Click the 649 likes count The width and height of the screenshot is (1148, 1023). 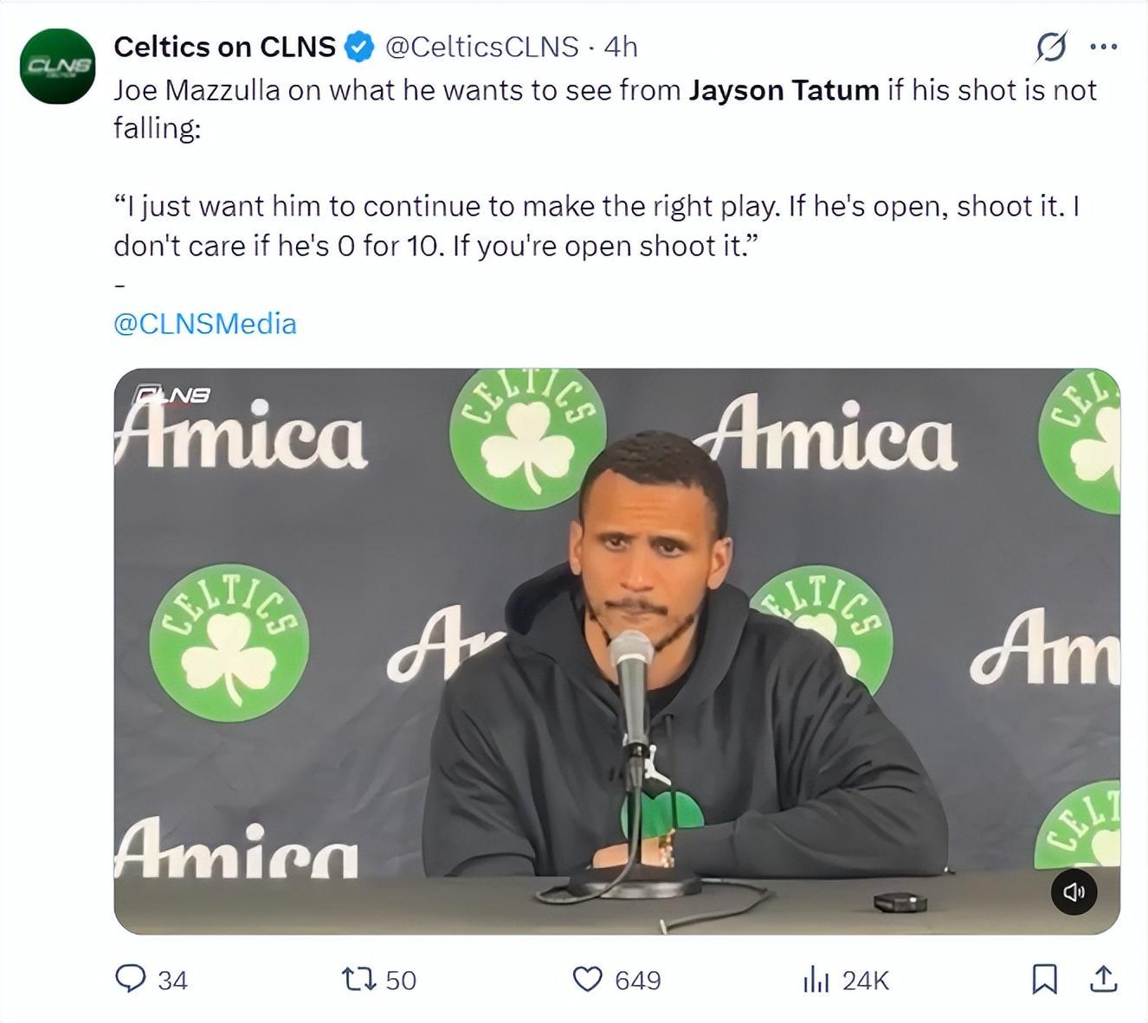coord(638,981)
